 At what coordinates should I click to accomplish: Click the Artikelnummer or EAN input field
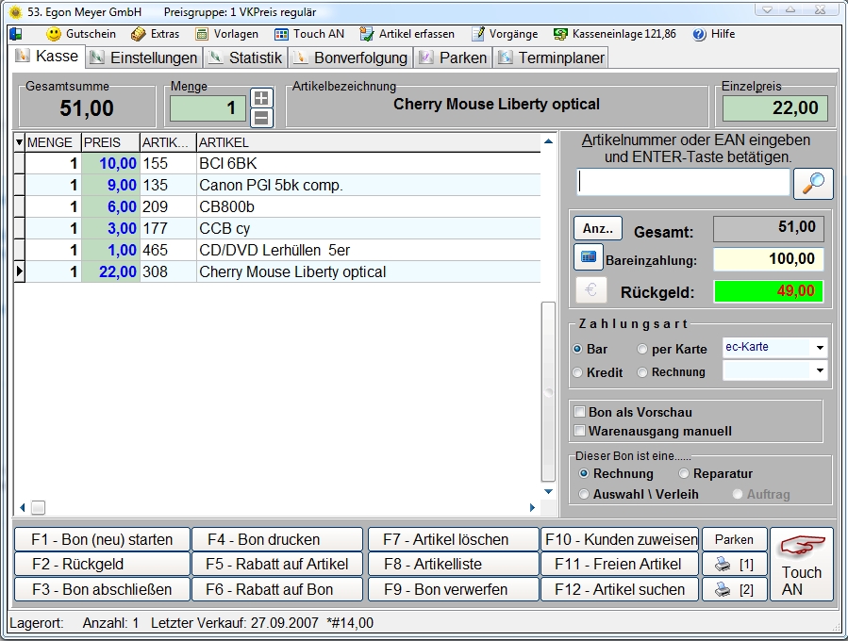coord(683,182)
